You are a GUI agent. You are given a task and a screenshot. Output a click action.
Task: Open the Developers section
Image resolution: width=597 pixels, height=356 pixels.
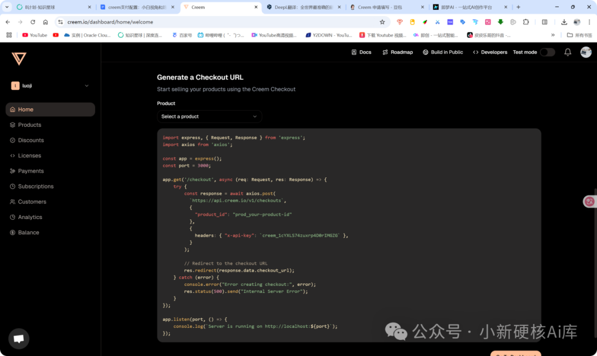[x=490, y=52]
